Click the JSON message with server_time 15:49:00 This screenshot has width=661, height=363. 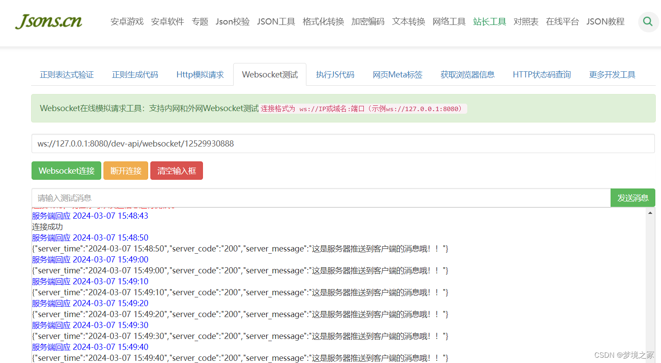point(240,270)
